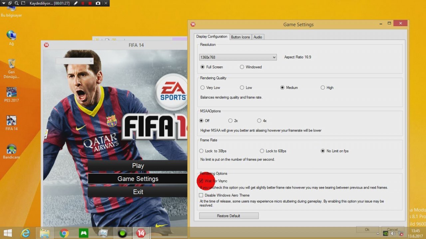Click the Bandicam magnifier search icon
Viewport: 426px width, 239px height.
(16, 3)
